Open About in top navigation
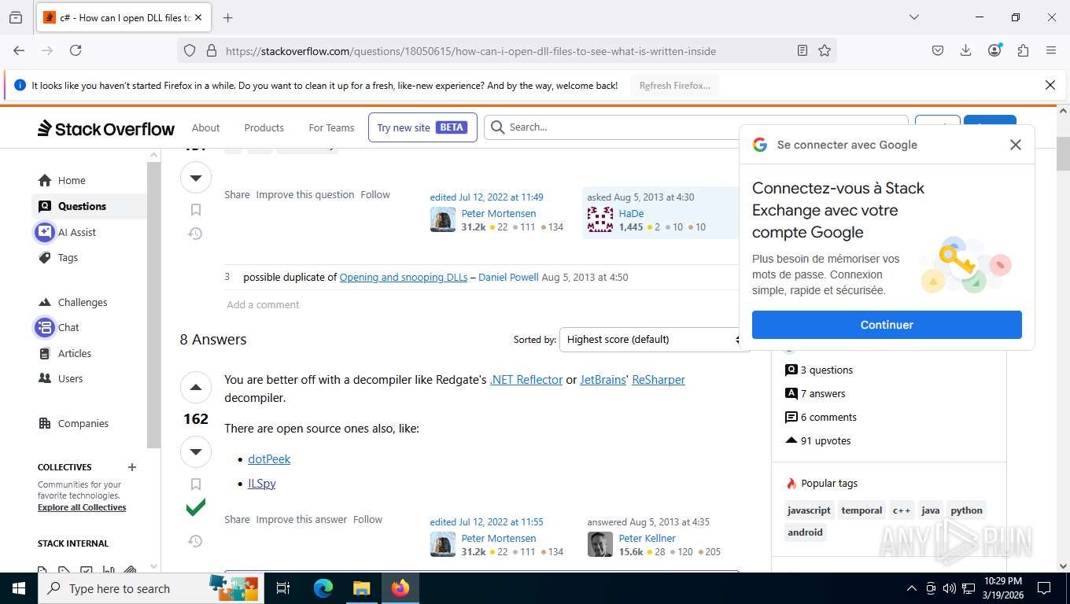The width and height of the screenshot is (1070, 604). point(205,127)
